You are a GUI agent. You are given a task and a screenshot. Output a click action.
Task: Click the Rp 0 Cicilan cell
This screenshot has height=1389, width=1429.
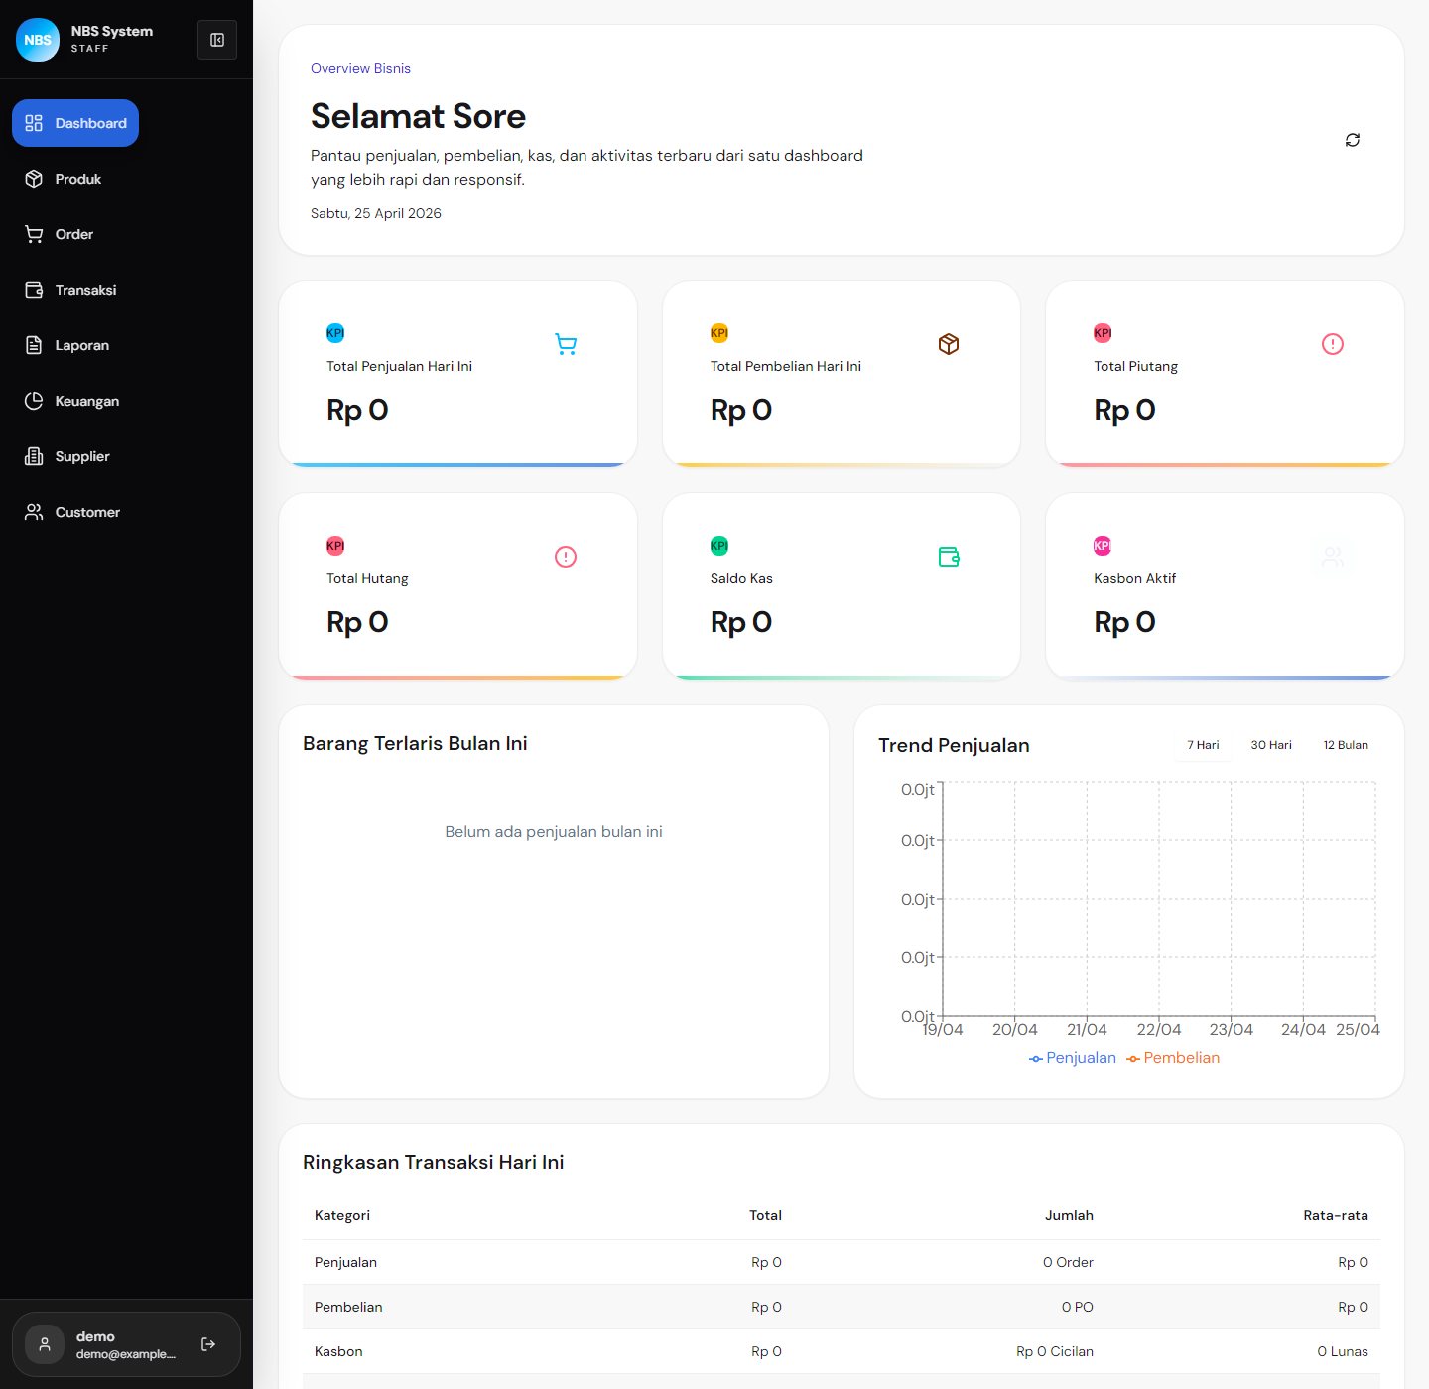1055,1351
